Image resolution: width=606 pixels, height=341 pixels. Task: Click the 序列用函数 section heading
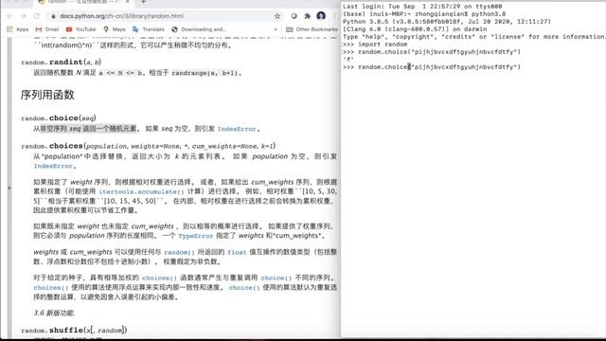tap(47, 95)
